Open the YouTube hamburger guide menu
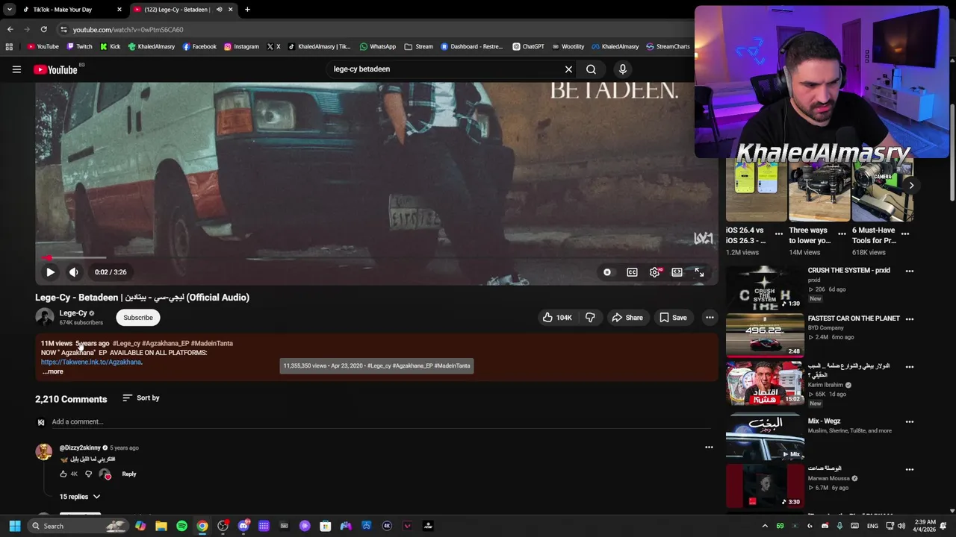 (16, 69)
